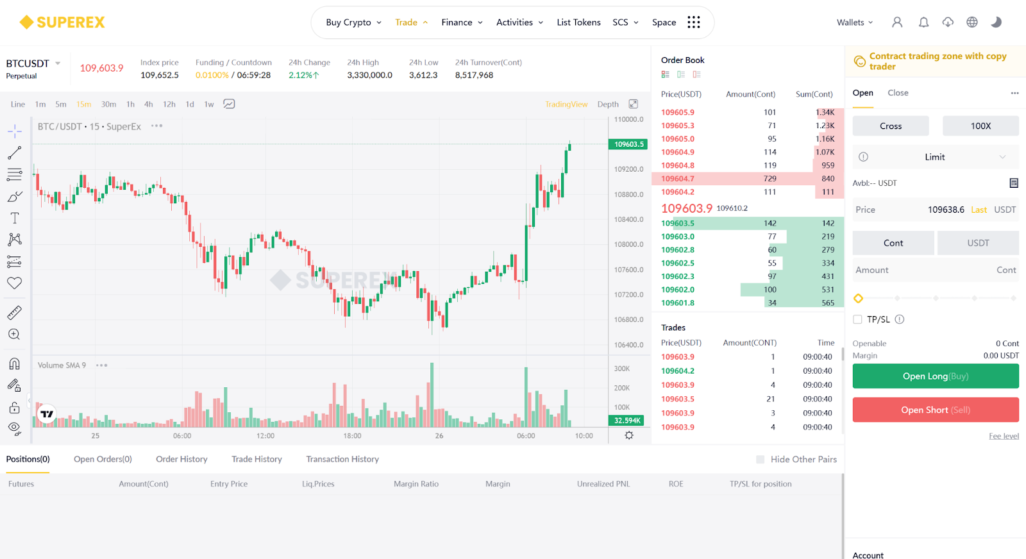The height and width of the screenshot is (559, 1026).
Task: Open the apps grid menu
Action: [694, 22]
